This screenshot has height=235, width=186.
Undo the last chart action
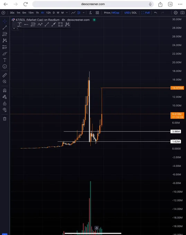pos(156,13)
